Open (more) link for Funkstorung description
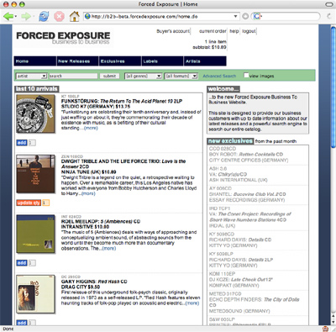This screenshot has width=336, height=332. point(91,128)
